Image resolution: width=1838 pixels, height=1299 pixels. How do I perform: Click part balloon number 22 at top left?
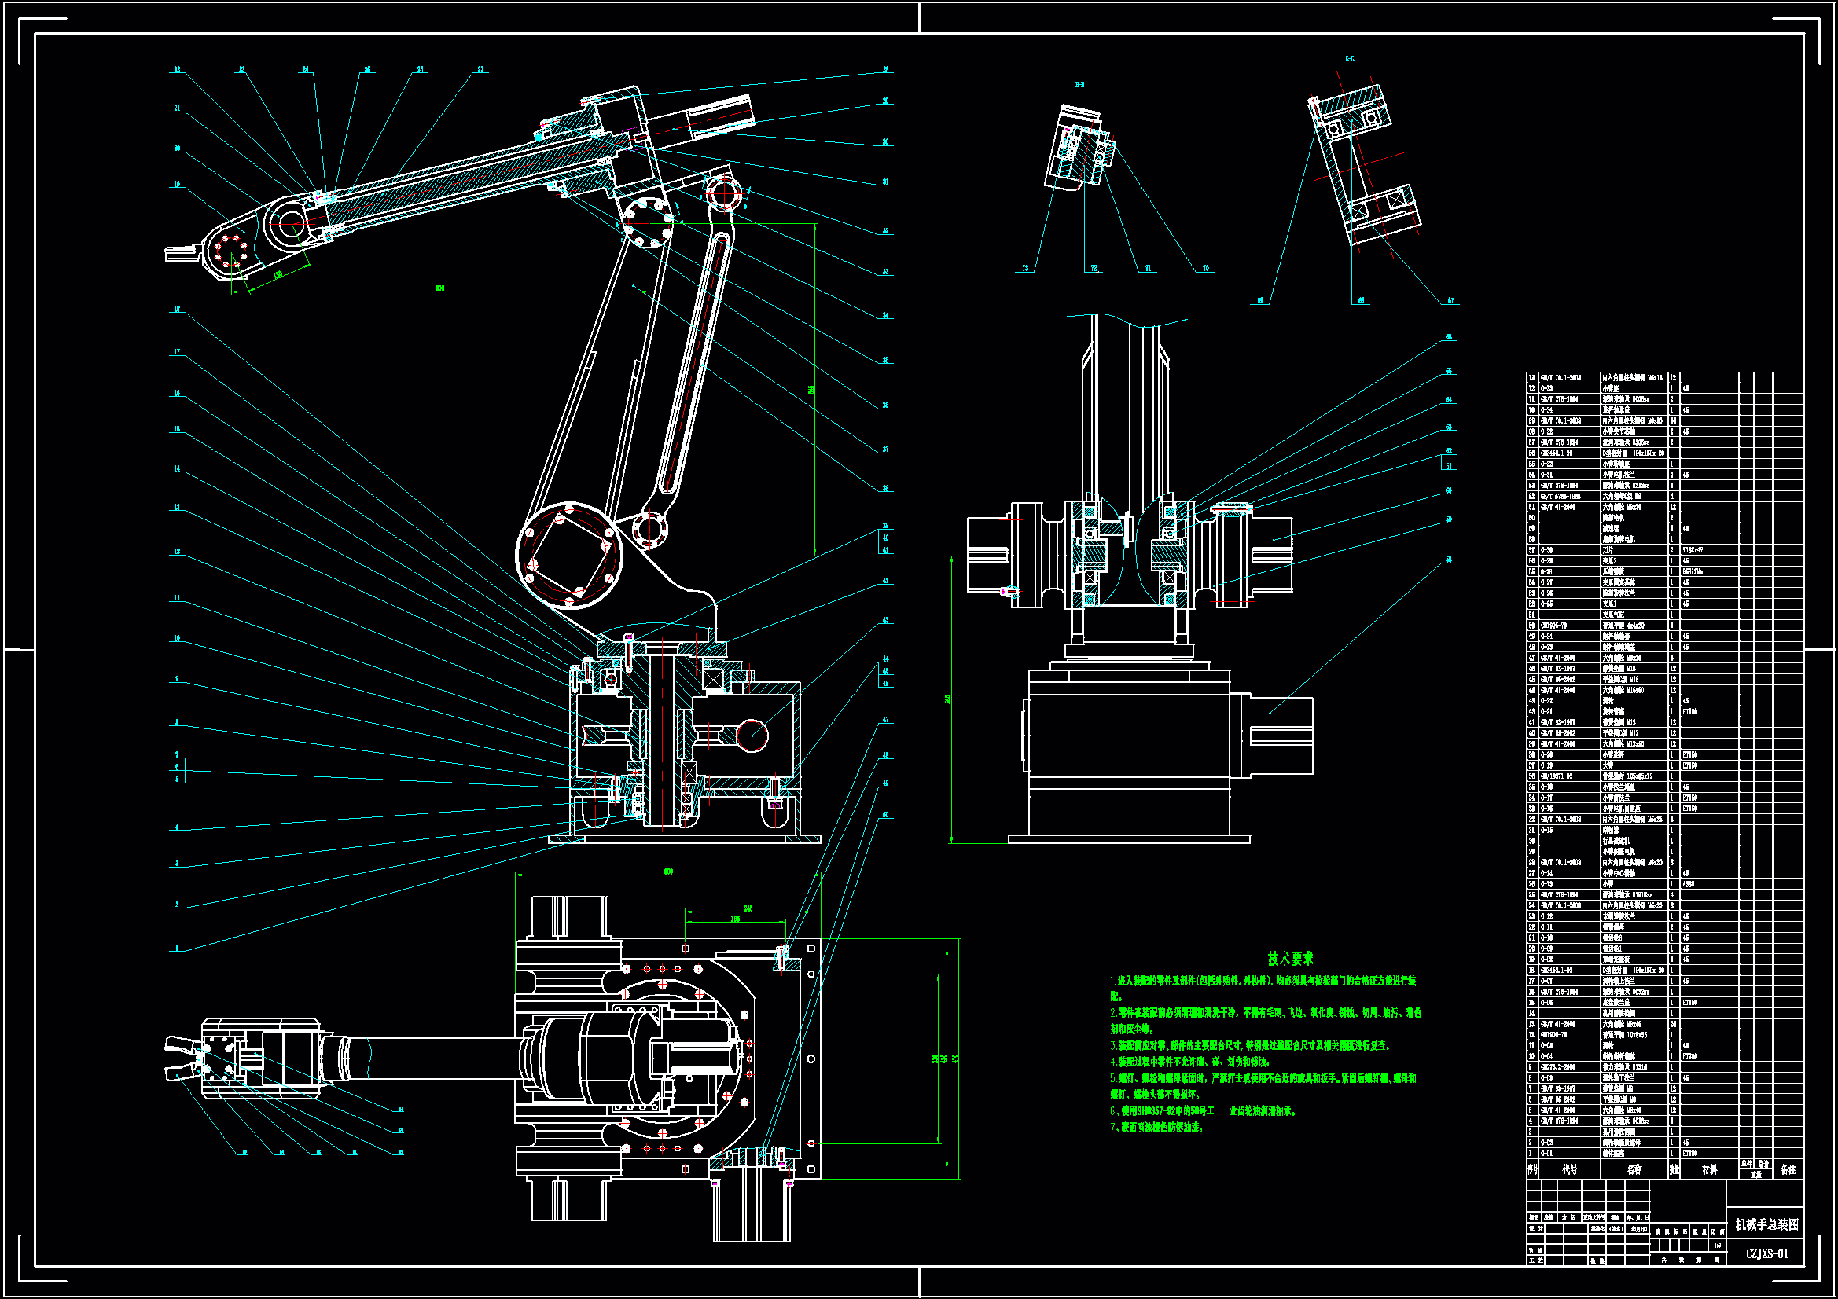tap(177, 70)
